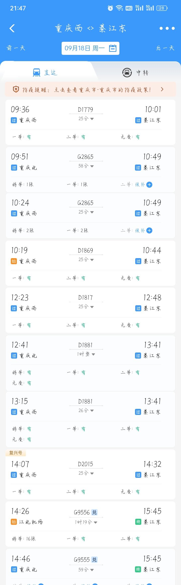Tap the 复兴号 tag above D2015
181x585 pixels.
click(16, 453)
